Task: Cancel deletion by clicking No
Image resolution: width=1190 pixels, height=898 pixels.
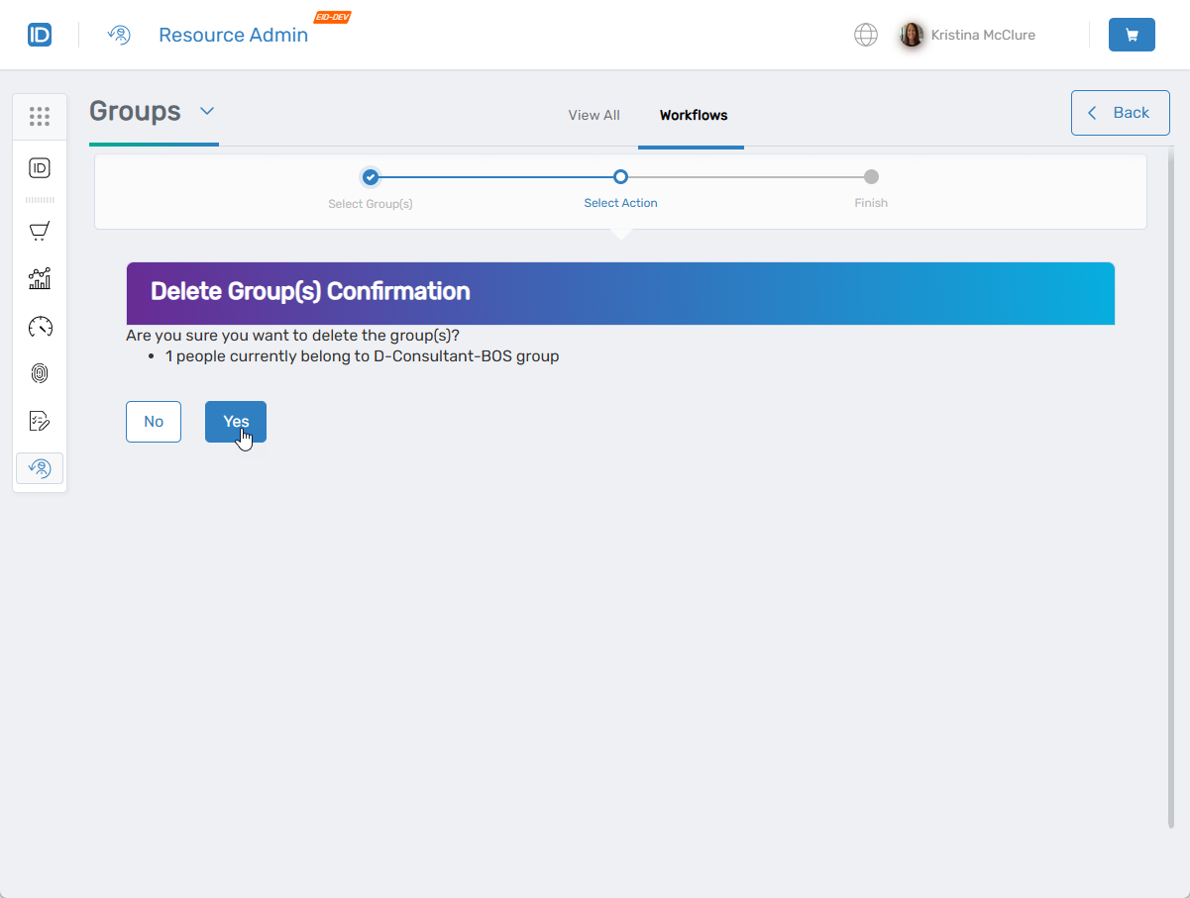Action: [x=154, y=421]
